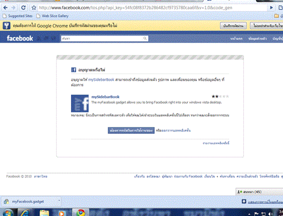Click the search magnifier icon

click(x=145, y=38)
